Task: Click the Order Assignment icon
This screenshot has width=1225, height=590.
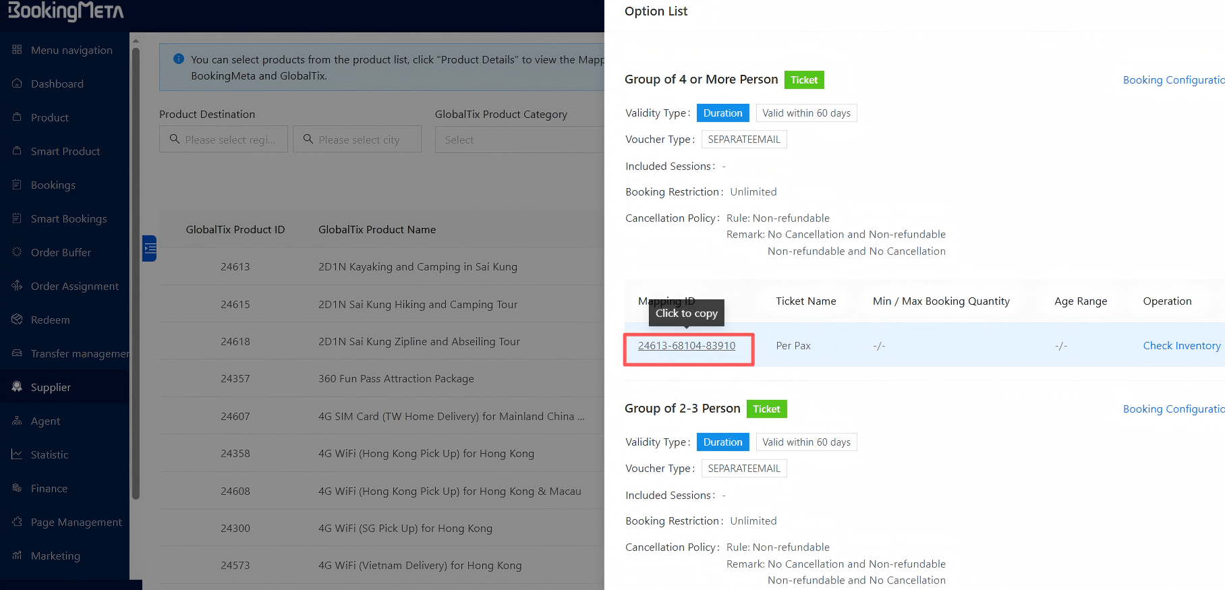Action: (17, 286)
